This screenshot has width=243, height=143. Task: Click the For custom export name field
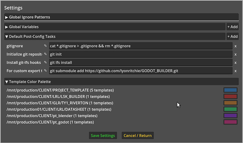coord(24,71)
